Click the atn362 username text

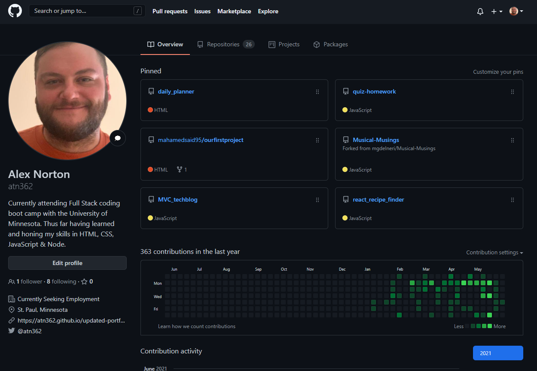21,186
